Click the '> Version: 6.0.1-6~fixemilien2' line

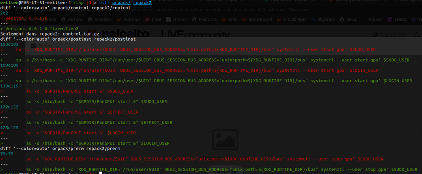pyautogui.click(x=39, y=29)
